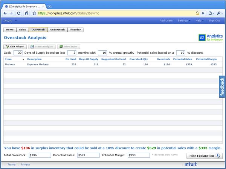
Task: Open the browser page menu icon
Action: tap(211, 13)
